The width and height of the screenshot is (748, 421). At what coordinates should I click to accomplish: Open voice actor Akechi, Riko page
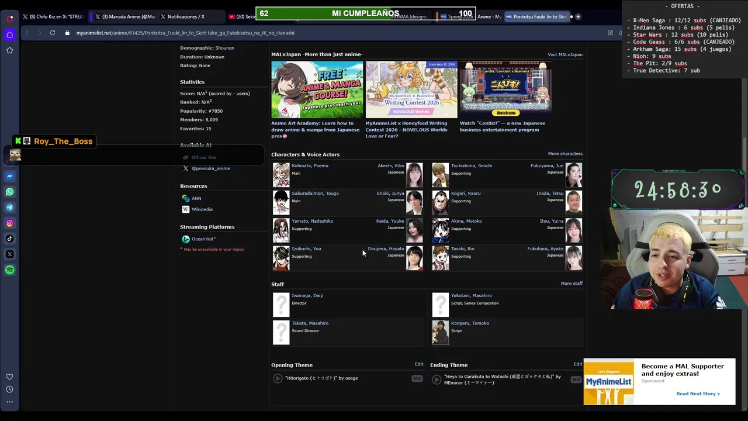click(x=391, y=165)
